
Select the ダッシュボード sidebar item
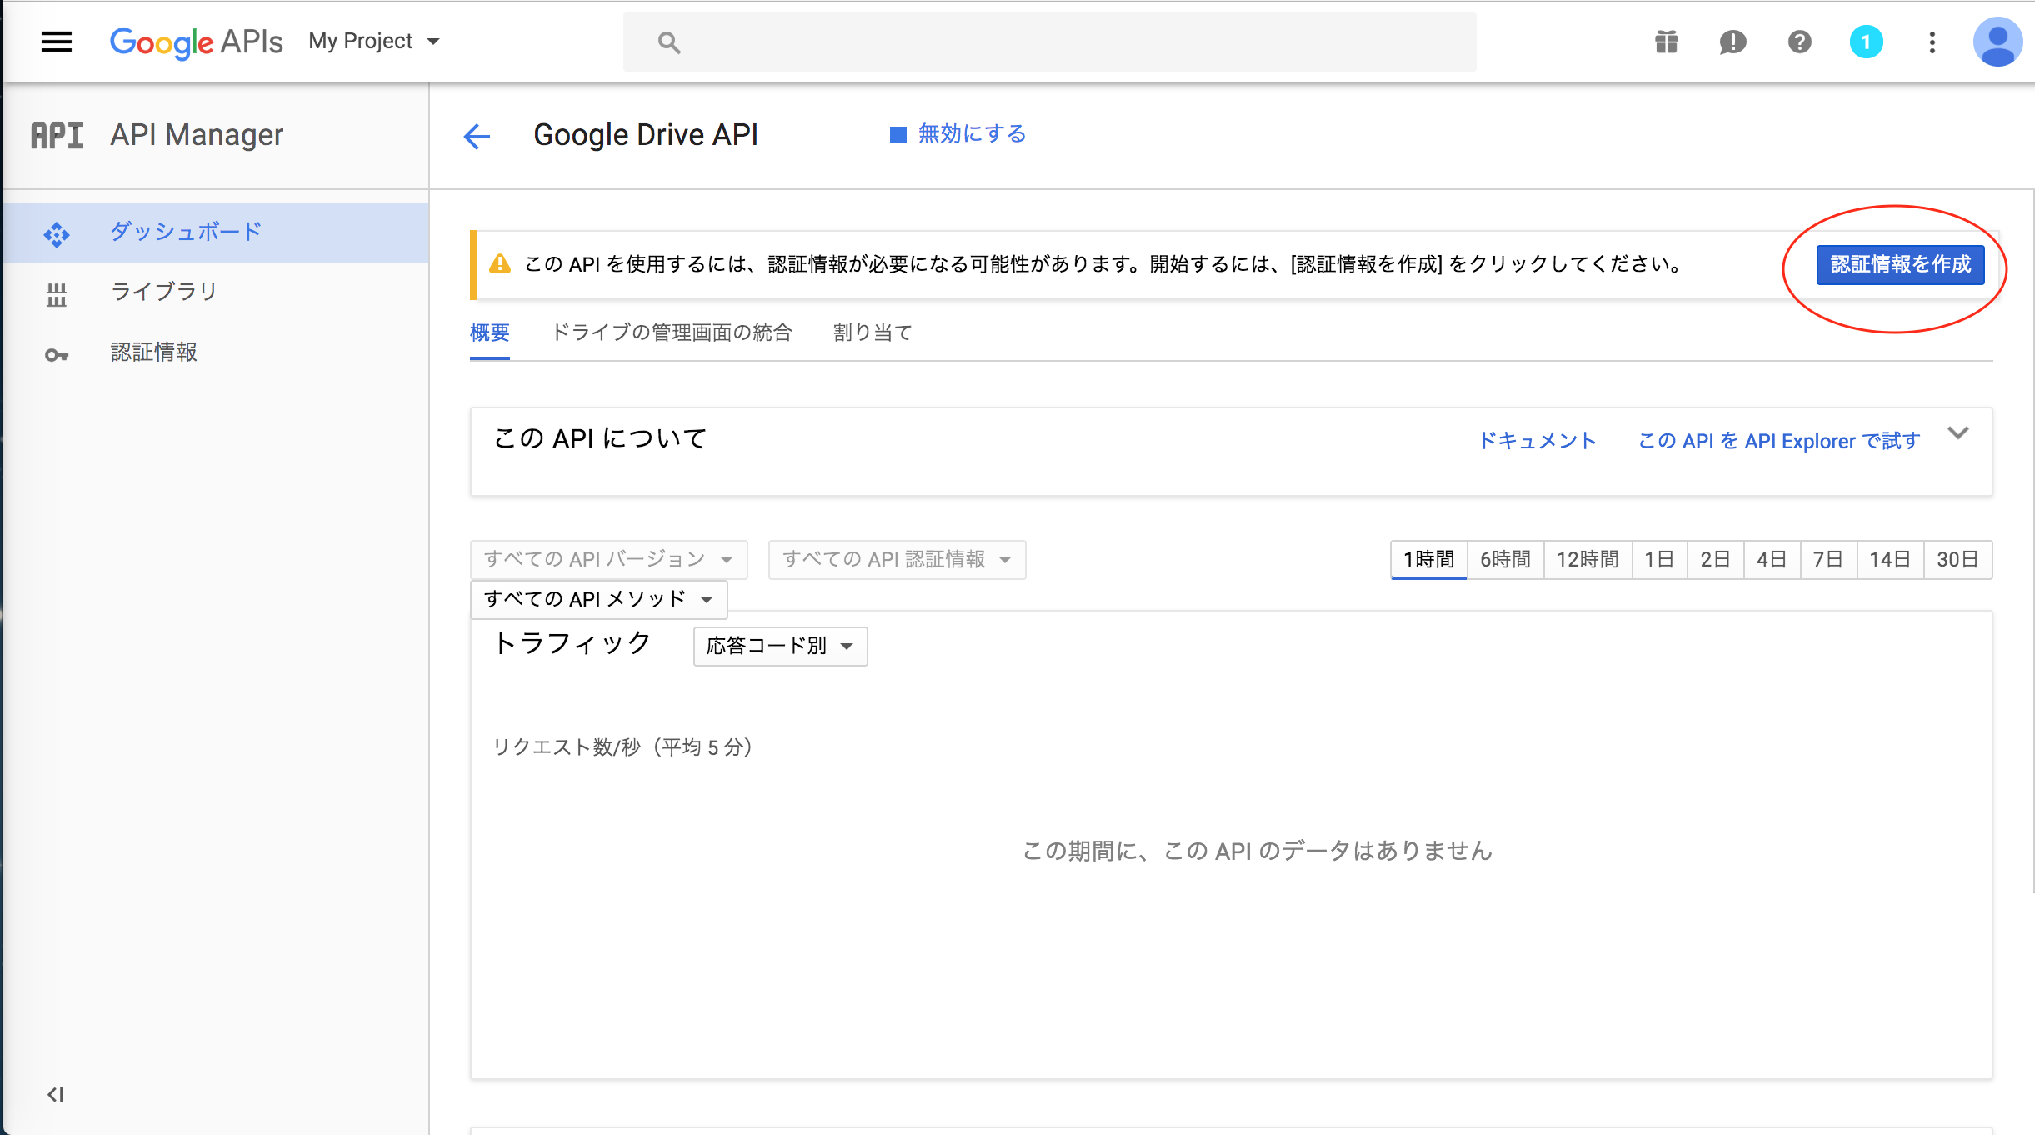184,232
